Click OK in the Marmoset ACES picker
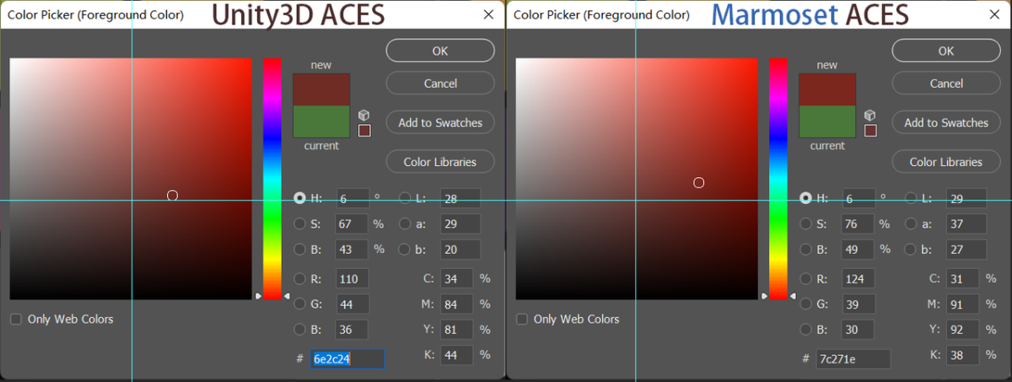This screenshot has height=382, width=1012. point(946,51)
